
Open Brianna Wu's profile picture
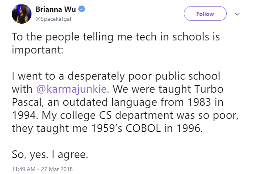click(22, 14)
